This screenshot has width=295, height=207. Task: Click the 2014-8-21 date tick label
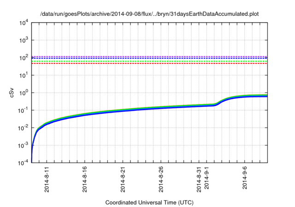123,179
